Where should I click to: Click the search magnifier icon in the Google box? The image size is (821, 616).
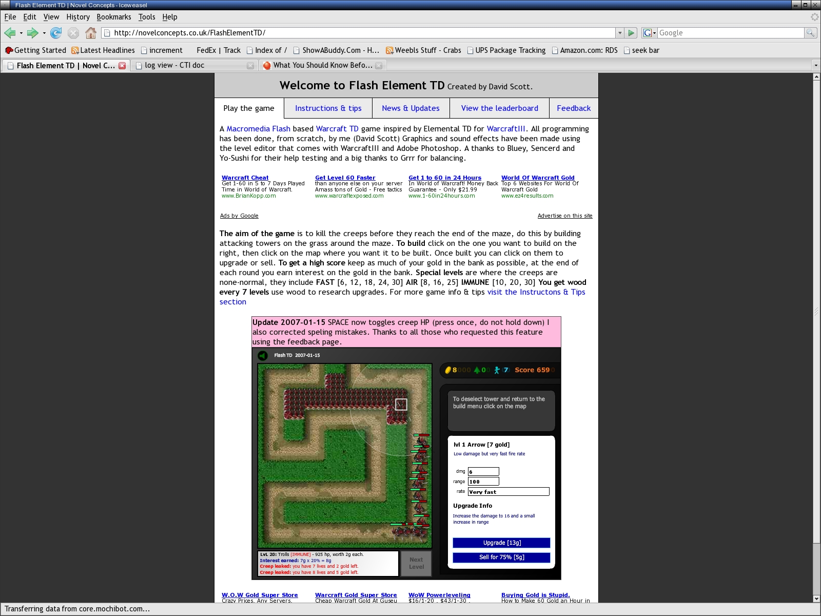point(810,33)
